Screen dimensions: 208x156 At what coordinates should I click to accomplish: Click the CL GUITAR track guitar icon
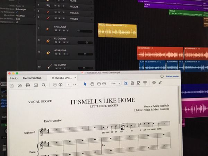pos(48,41)
